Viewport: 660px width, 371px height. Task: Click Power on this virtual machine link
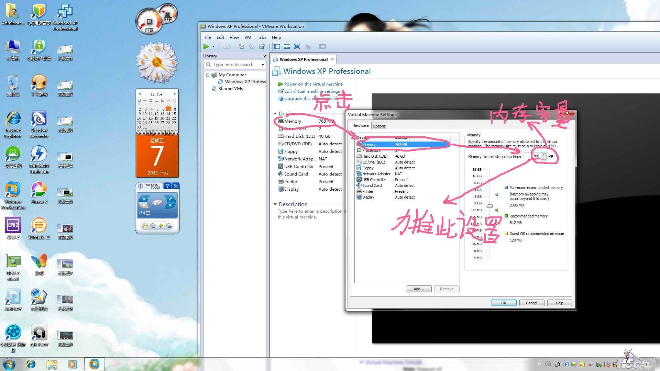click(x=313, y=84)
